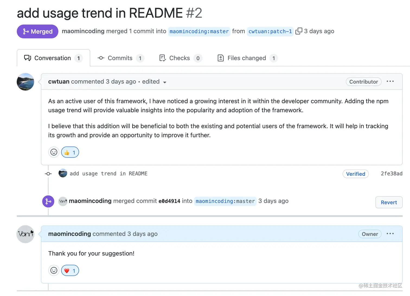Open the "add usage trend in README" commit

(108, 174)
